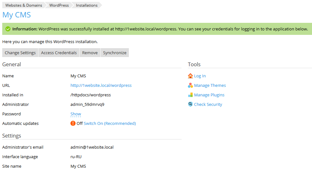Run the Check Security link
This screenshot has width=312, height=174.
click(208, 105)
